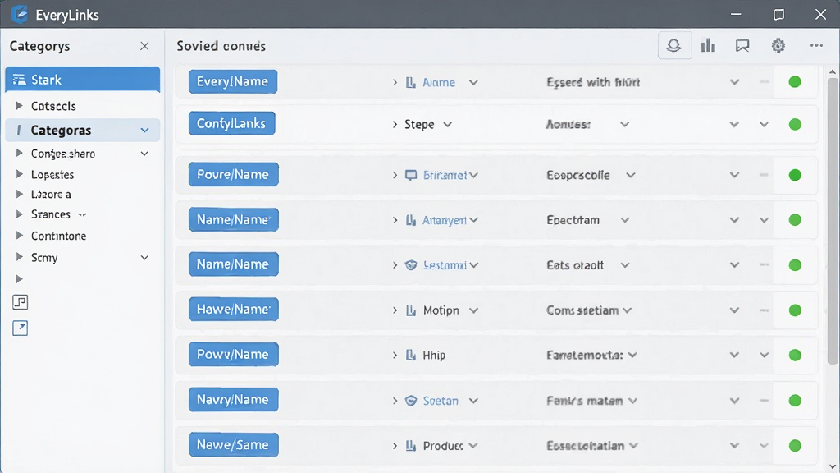
Task: Click the chart icon beside Hhip
Action: [411, 355]
